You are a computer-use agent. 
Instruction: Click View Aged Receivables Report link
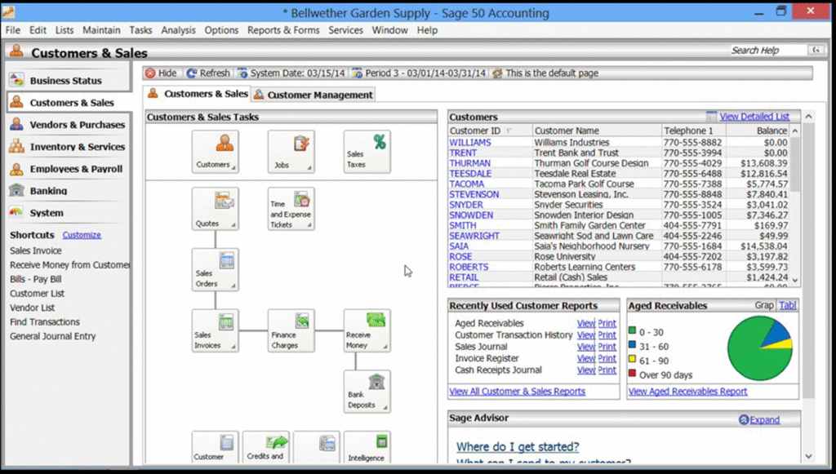click(x=687, y=392)
